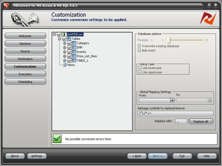Select the Category table icon
Viewport: 222px width, 166px height.
(74, 43)
